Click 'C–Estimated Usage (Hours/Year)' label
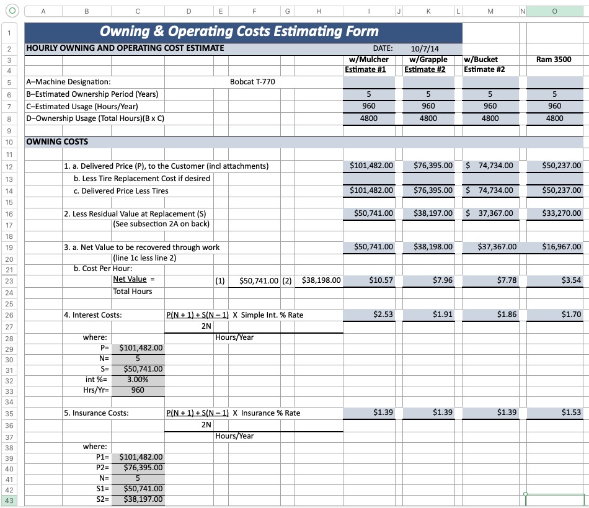Viewport: 589px width, 508px height. click(x=82, y=106)
